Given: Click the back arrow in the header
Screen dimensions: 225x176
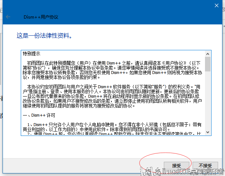Looking at the screenshot, I should [8, 17].
